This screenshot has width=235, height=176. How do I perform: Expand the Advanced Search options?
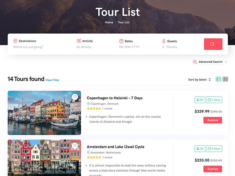210,62
